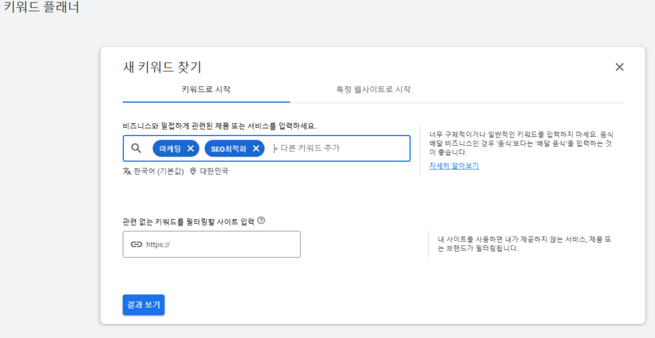Click the search magnifier icon
The height and width of the screenshot is (338, 655).
click(x=136, y=148)
